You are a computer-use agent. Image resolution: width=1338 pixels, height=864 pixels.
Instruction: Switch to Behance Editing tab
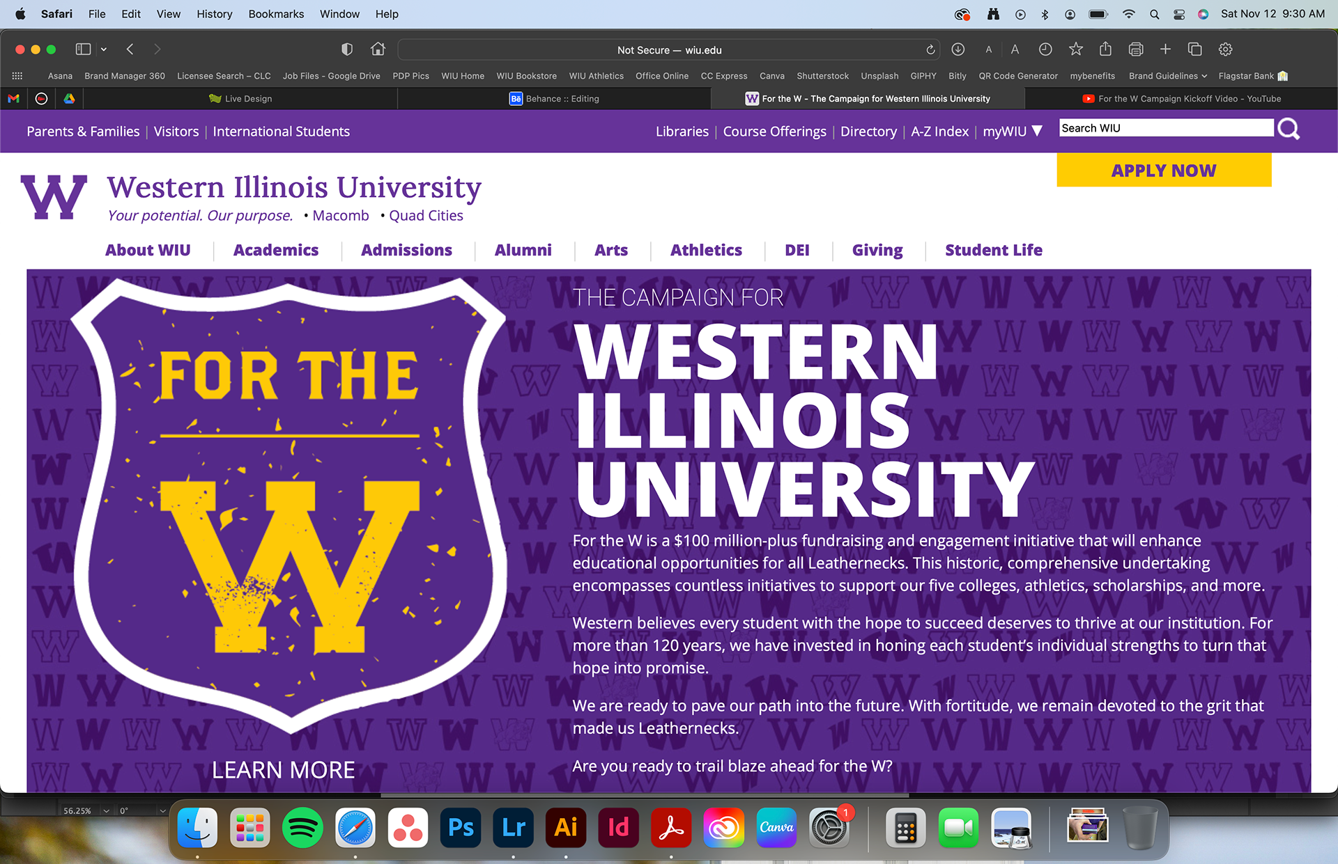click(x=554, y=99)
